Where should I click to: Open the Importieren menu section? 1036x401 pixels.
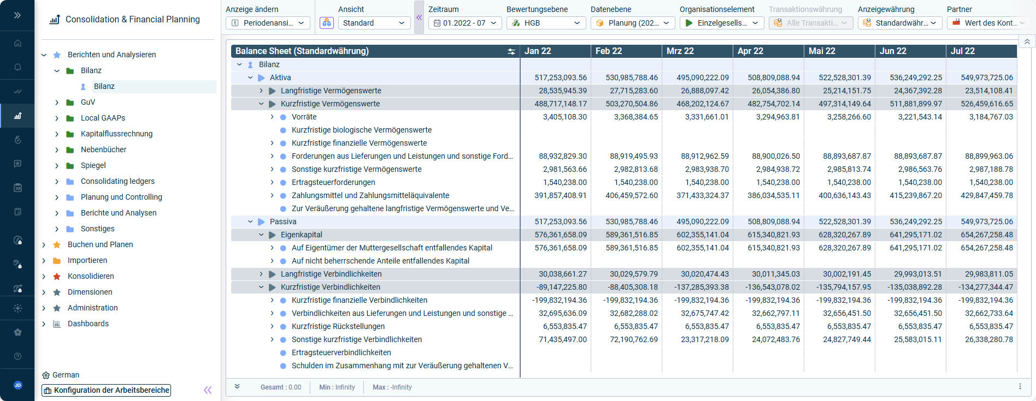pyautogui.click(x=87, y=260)
